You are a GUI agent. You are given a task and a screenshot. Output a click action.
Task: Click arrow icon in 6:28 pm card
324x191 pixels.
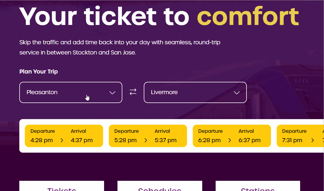coord(230,140)
